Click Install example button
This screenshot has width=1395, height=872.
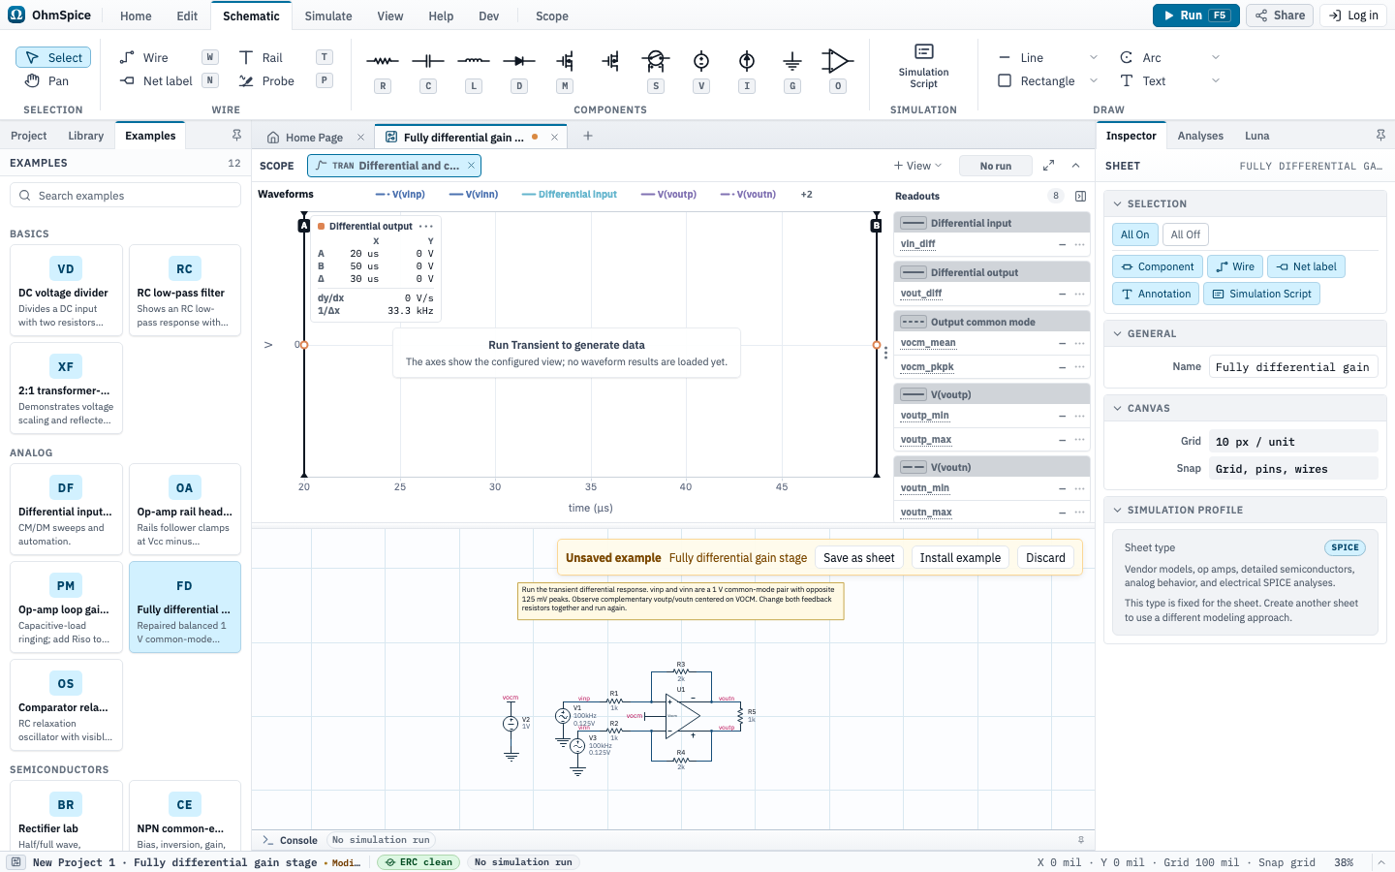tap(960, 558)
